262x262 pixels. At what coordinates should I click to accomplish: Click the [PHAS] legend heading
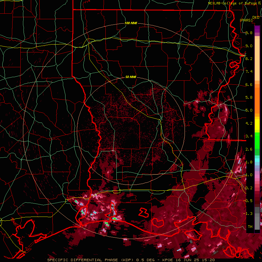(x=246, y=20)
